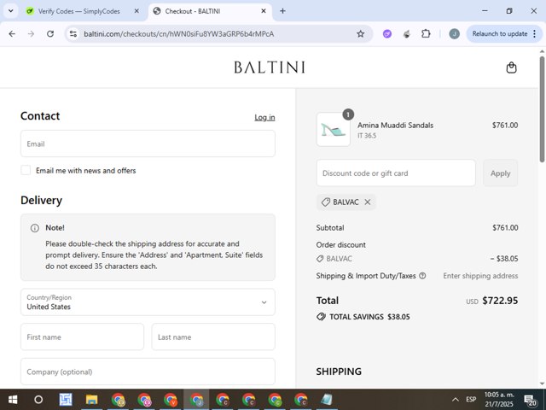Open the Windows Start menu
This screenshot has height=410, width=546.
(x=13, y=400)
